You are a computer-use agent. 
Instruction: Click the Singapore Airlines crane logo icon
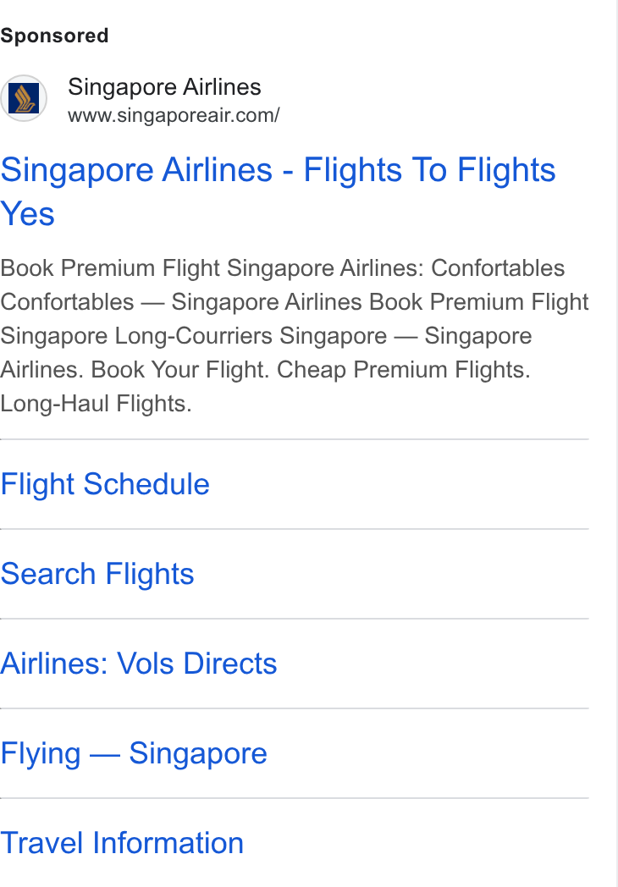tap(23, 98)
